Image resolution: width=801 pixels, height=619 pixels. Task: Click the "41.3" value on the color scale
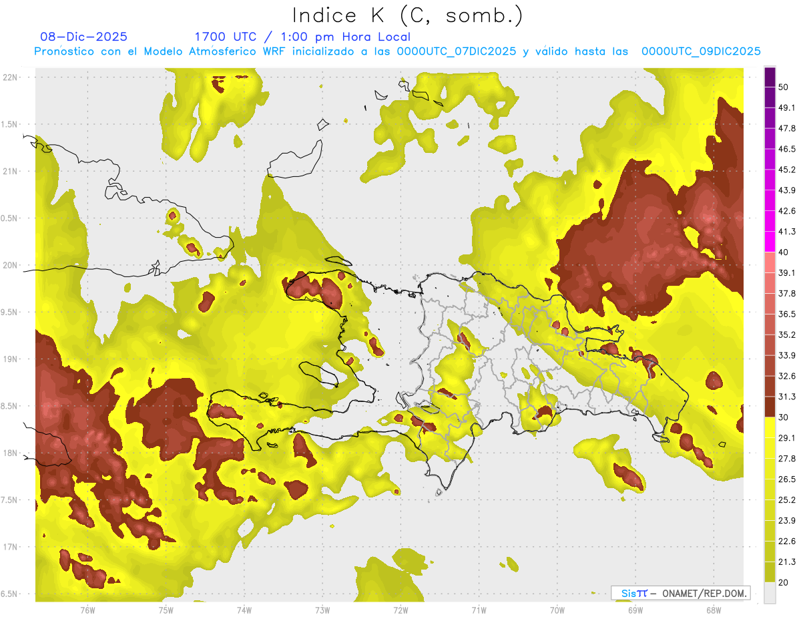[x=787, y=232]
